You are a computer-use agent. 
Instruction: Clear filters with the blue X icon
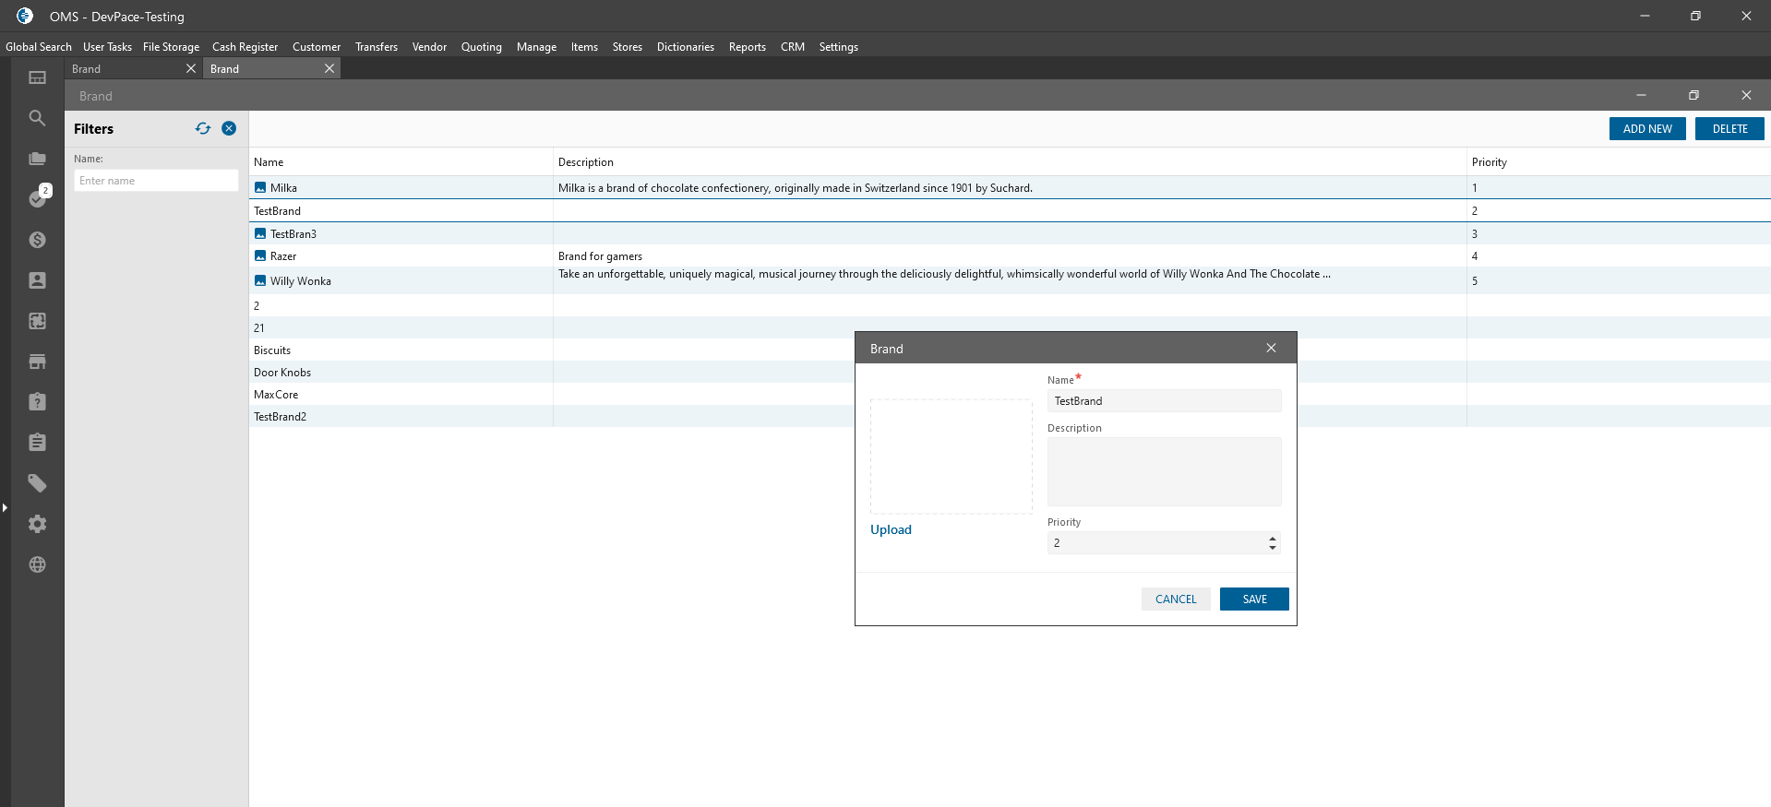(x=229, y=128)
